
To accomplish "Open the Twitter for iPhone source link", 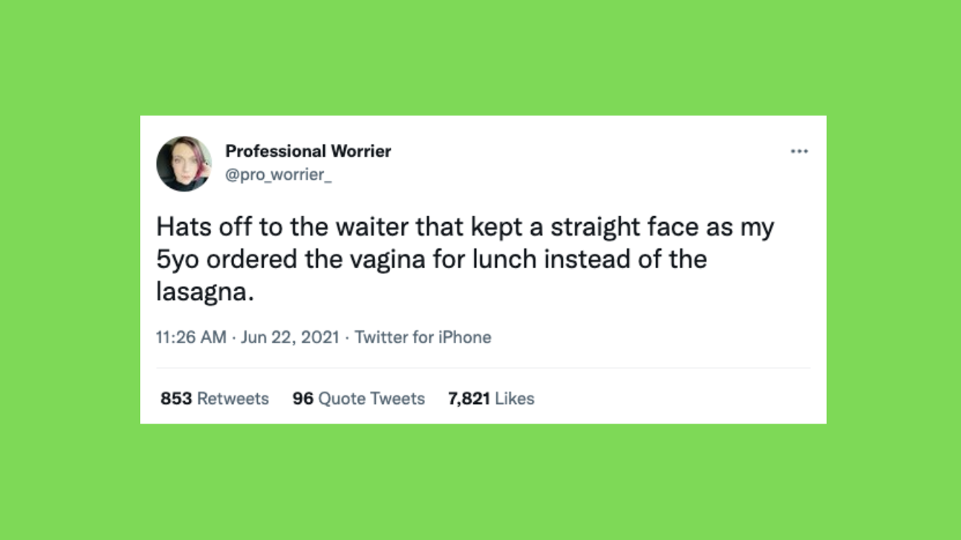I will (423, 337).
